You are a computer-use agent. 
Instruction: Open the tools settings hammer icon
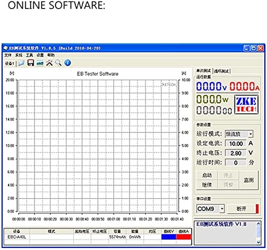50,63
